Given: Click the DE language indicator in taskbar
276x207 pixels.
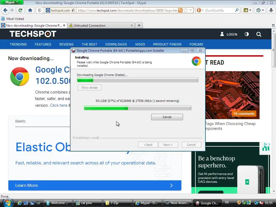Looking at the screenshot, I should [x=227, y=202].
